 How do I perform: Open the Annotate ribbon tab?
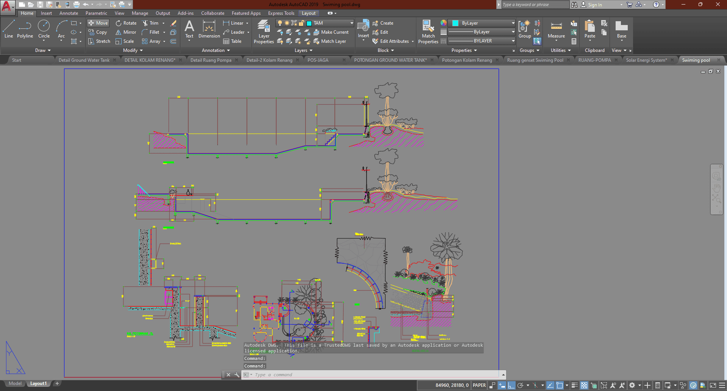69,13
